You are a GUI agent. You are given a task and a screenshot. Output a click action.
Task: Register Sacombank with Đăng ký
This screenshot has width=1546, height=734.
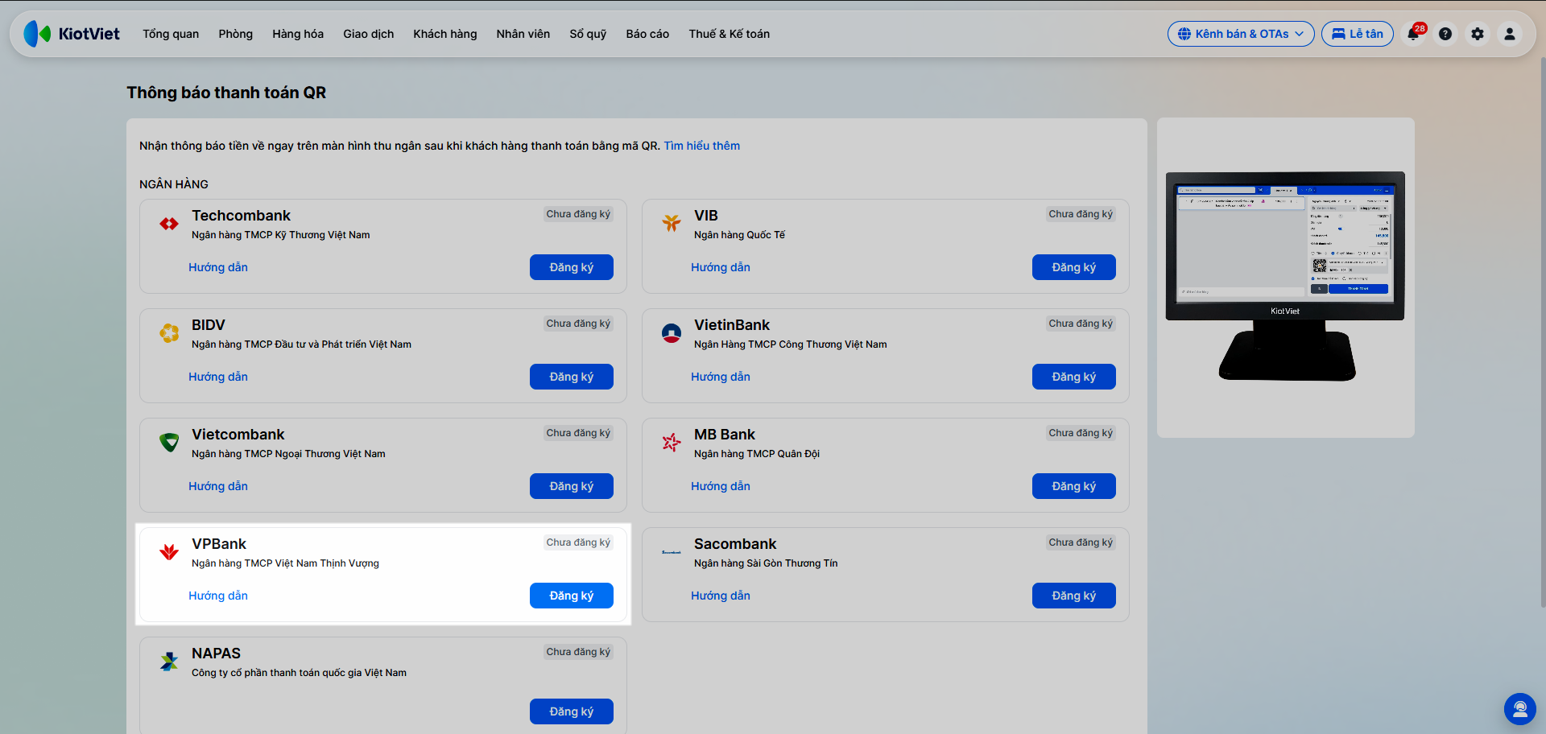pyautogui.click(x=1074, y=596)
